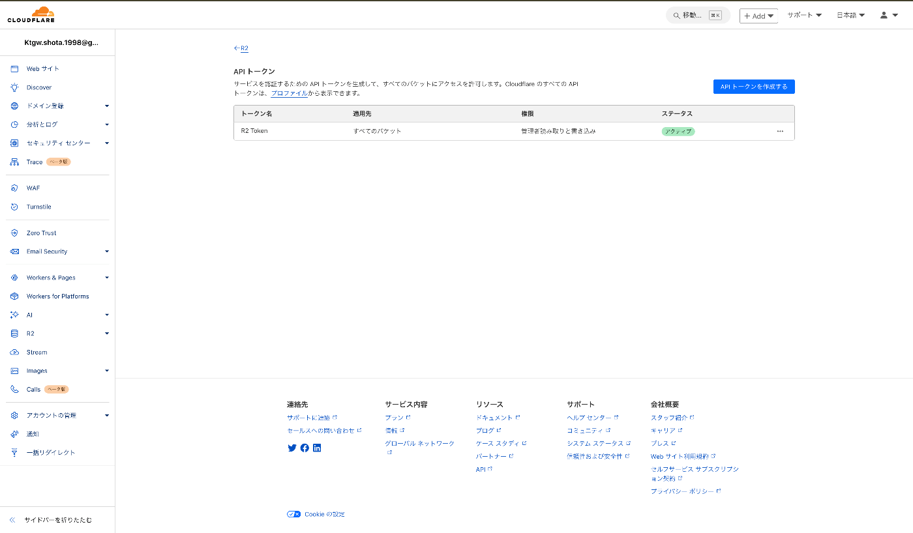Open the ケース スタディ footer link

tap(501, 443)
